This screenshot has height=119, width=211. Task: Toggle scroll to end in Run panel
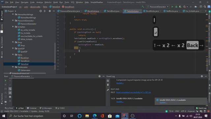click(x=10, y=93)
